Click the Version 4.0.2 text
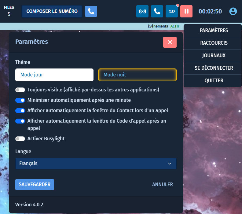 (29, 205)
